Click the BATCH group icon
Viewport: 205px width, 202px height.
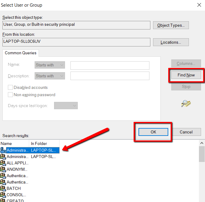tap(3, 188)
